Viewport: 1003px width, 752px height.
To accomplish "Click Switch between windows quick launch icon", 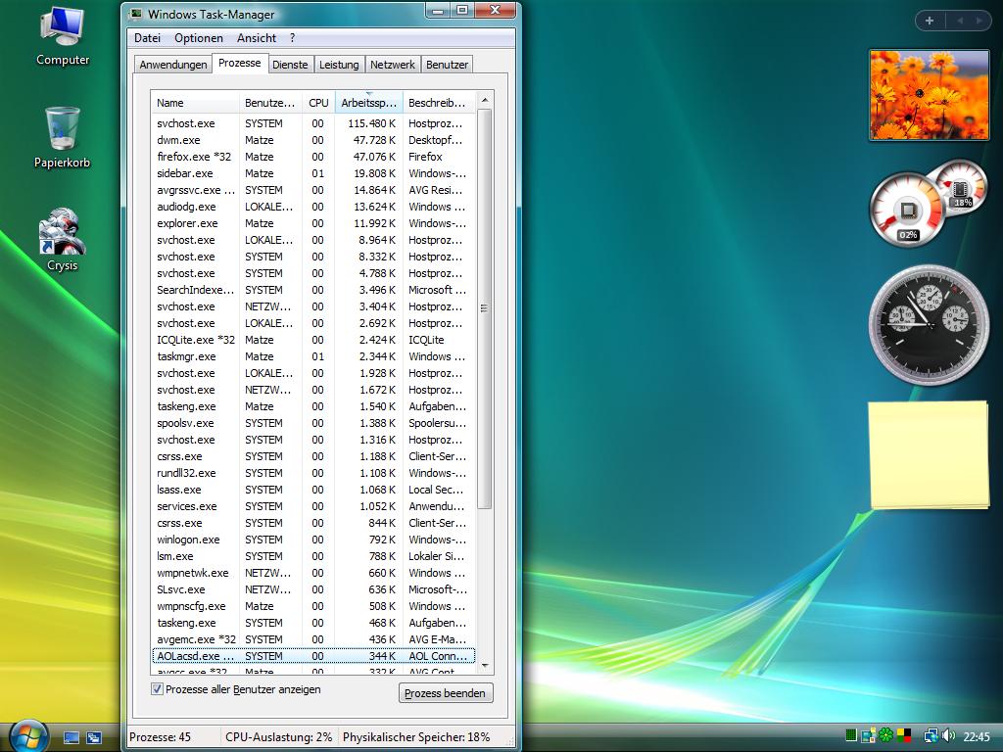I will point(94,737).
